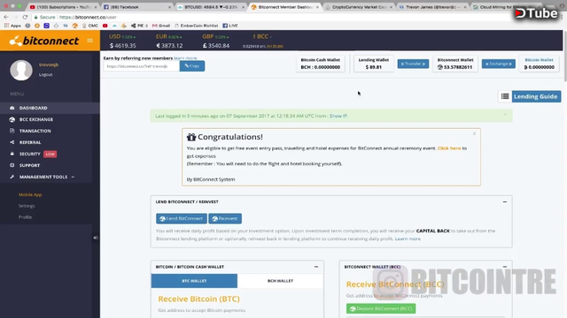Viewport: 567px width, 318px height.
Task: Click the address bar URL
Action: (88, 17)
